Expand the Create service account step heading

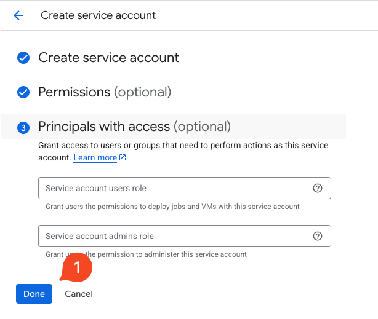coord(108,58)
